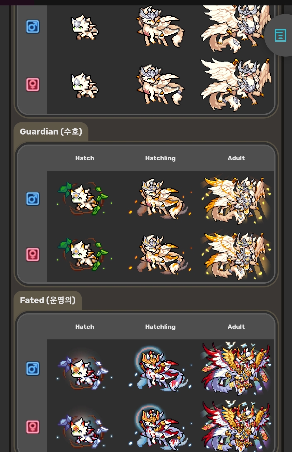Click the Guardian table Adult column header
Screen dimensions: 292x452
pos(236,158)
